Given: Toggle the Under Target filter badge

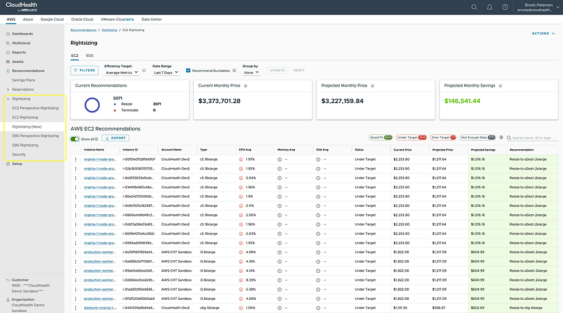Looking at the screenshot, I should tap(411, 137).
